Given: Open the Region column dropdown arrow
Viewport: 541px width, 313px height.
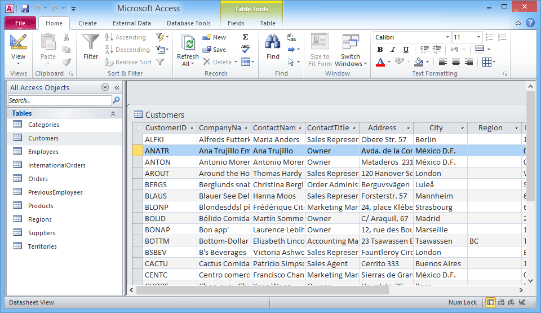Looking at the screenshot, I should coord(517,128).
